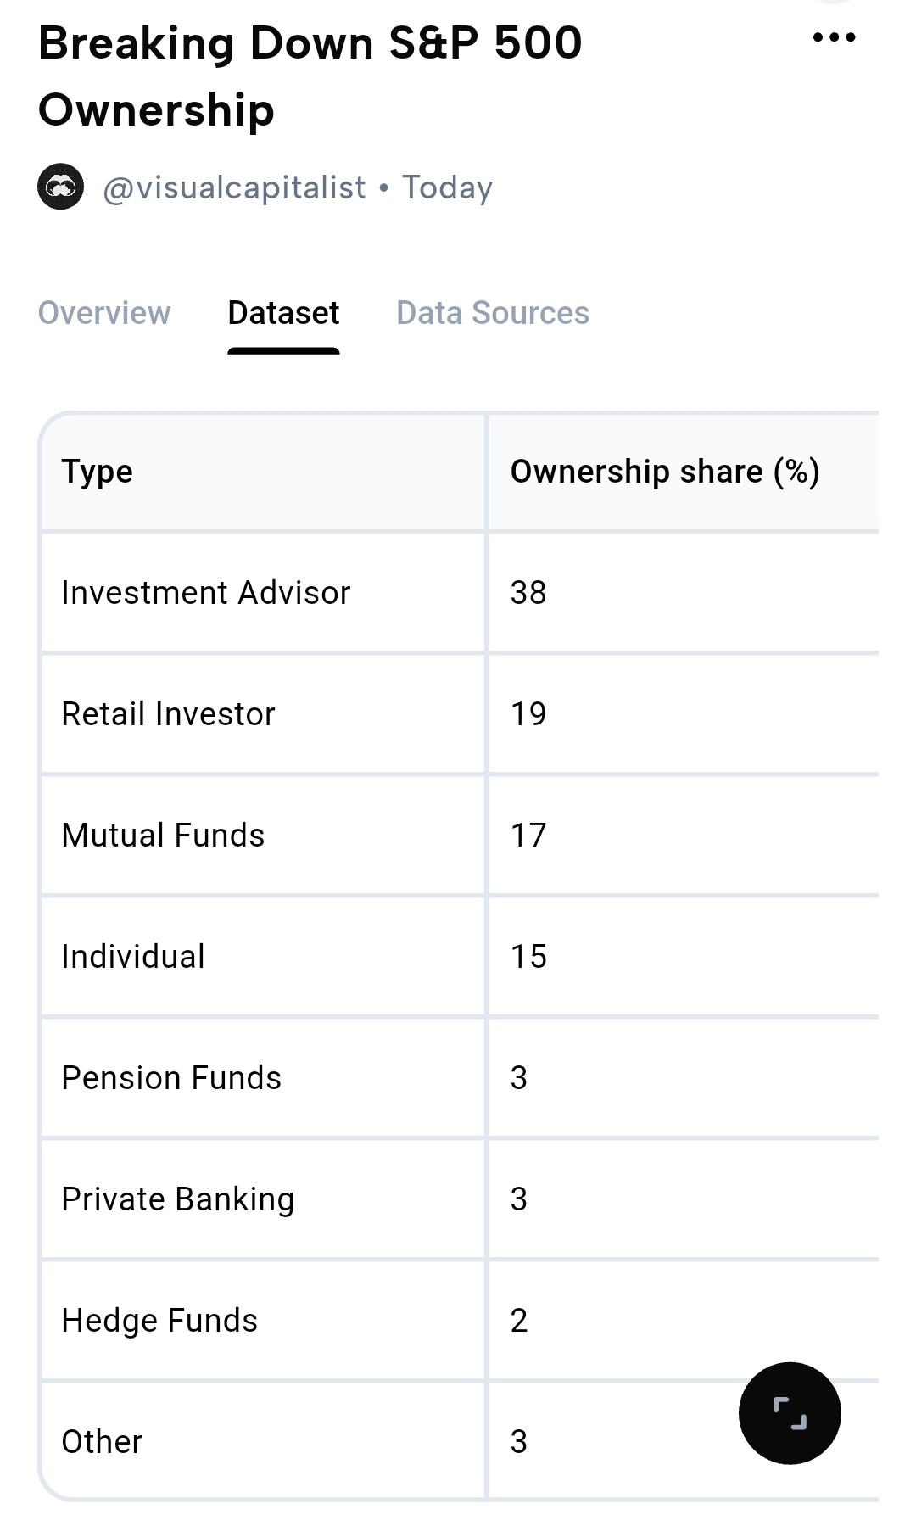Open the Data Sources tab

pos(493,313)
